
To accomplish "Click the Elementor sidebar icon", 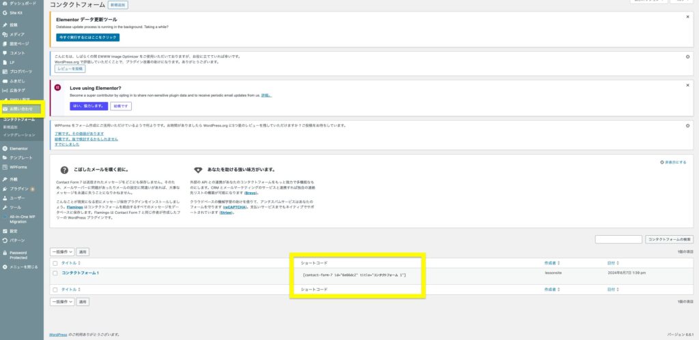I will (x=5, y=148).
